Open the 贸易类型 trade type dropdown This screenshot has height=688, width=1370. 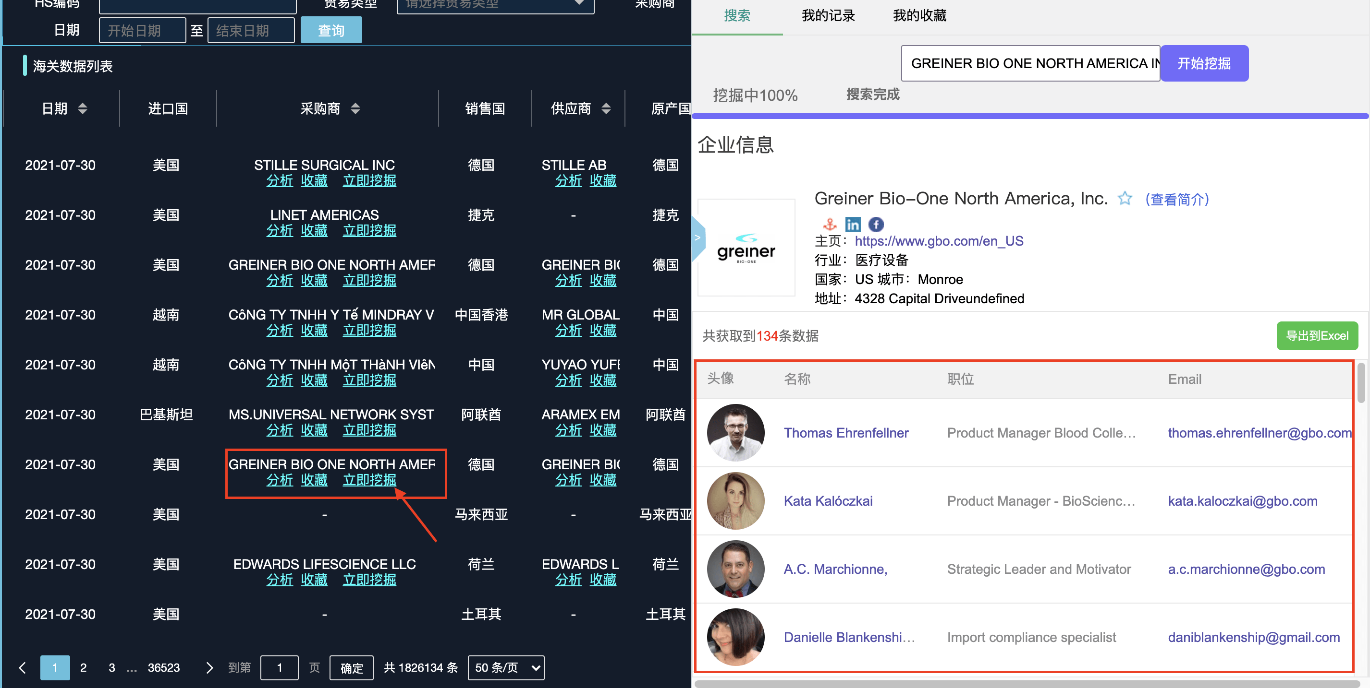495,5
